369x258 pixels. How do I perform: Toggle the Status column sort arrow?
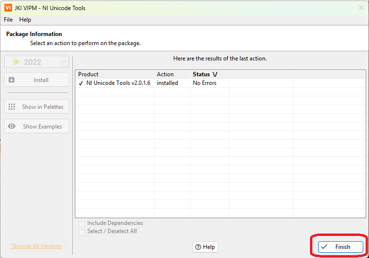tap(215, 74)
